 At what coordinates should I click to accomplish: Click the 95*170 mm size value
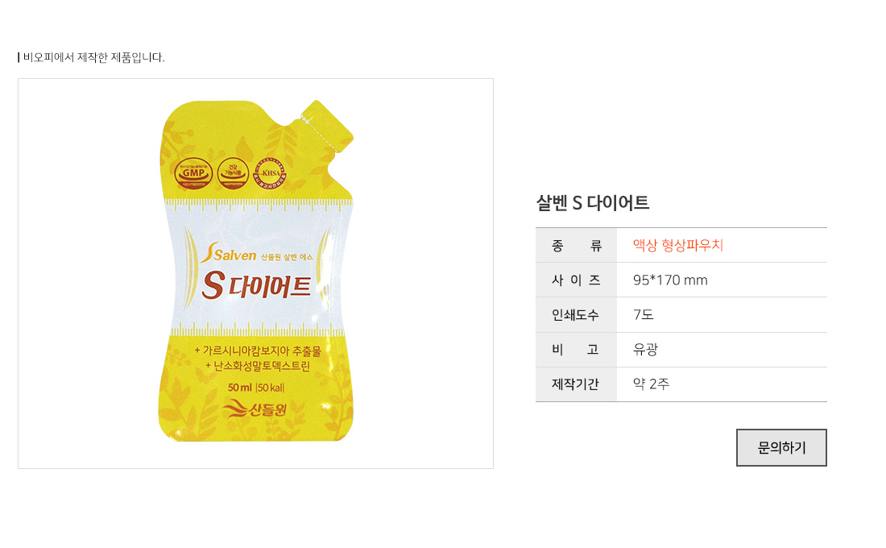tap(670, 280)
